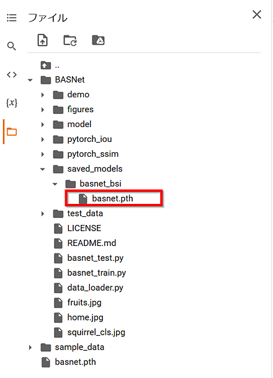Select the README.md file
The height and width of the screenshot is (378, 273).
pos(85,244)
